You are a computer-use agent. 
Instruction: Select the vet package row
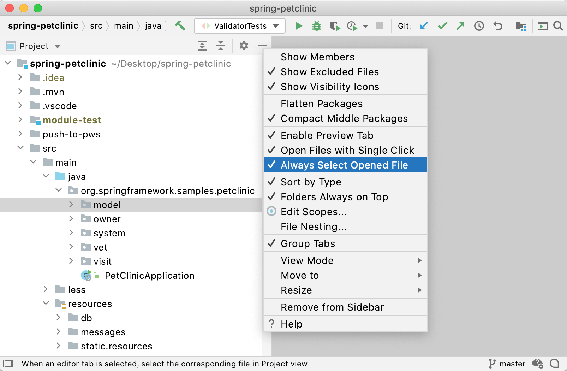(131, 247)
